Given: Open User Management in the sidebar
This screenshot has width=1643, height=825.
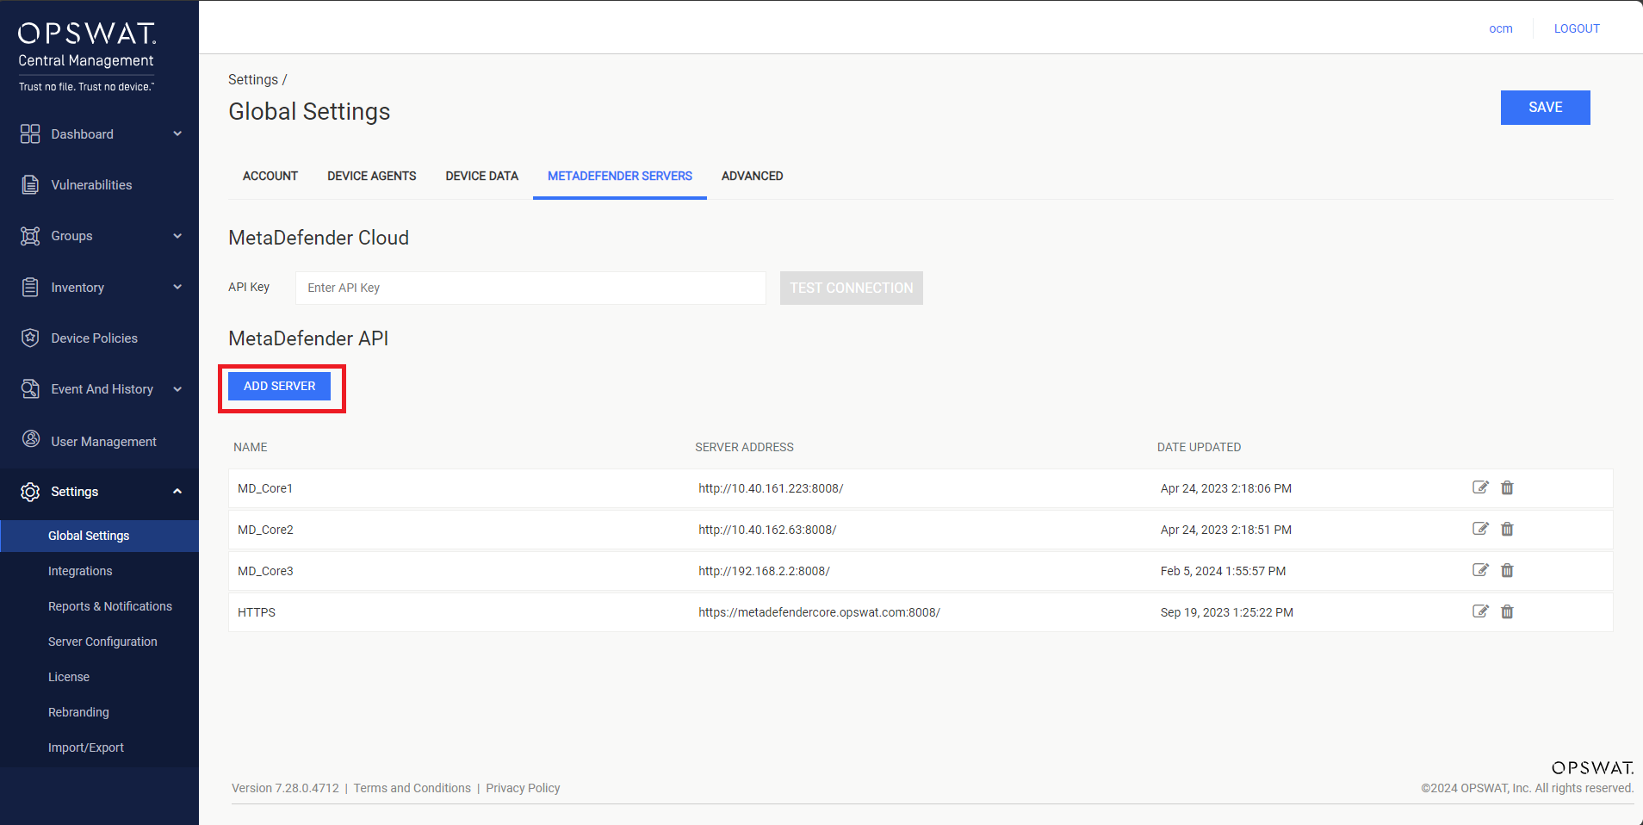Looking at the screenshot, I should (x=104, y=442).
